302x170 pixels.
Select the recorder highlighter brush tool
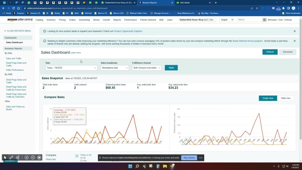(x=18, y=158)
